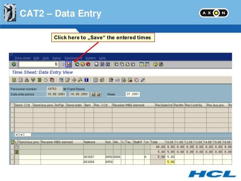241x181 pixels.
Task: Click the Find binoculars icon
Action: 102,64
